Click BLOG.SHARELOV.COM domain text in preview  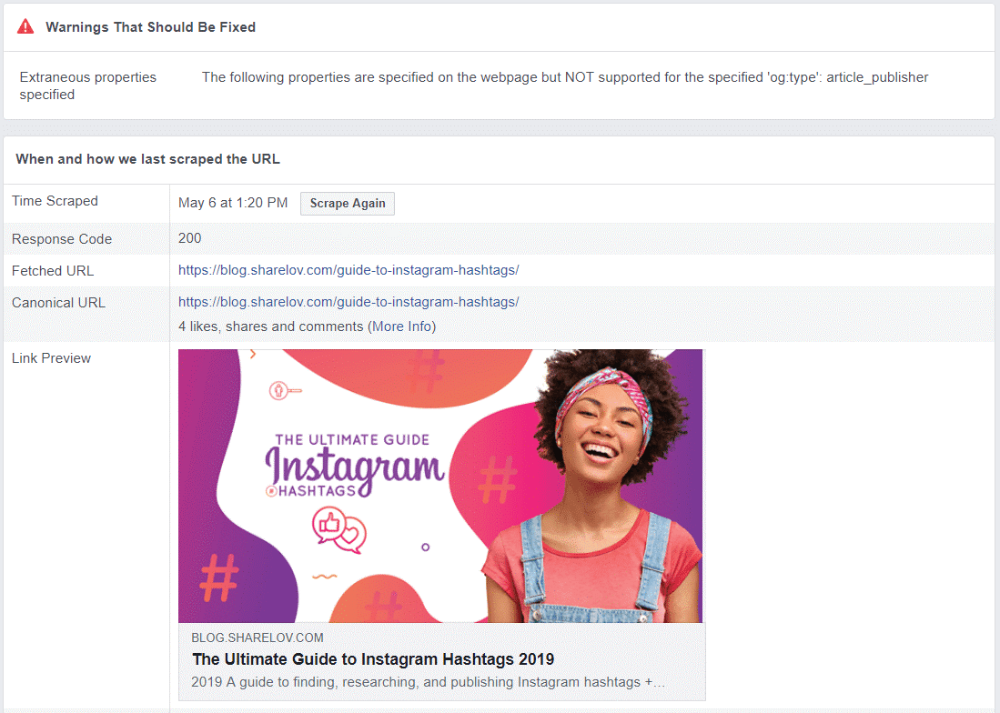tap(257, 638)
